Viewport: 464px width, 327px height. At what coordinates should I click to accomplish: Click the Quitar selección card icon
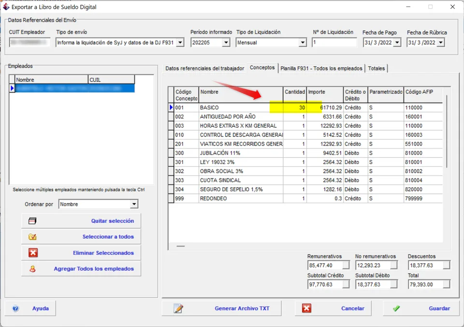pyautogui.click(x=32, y=221)
